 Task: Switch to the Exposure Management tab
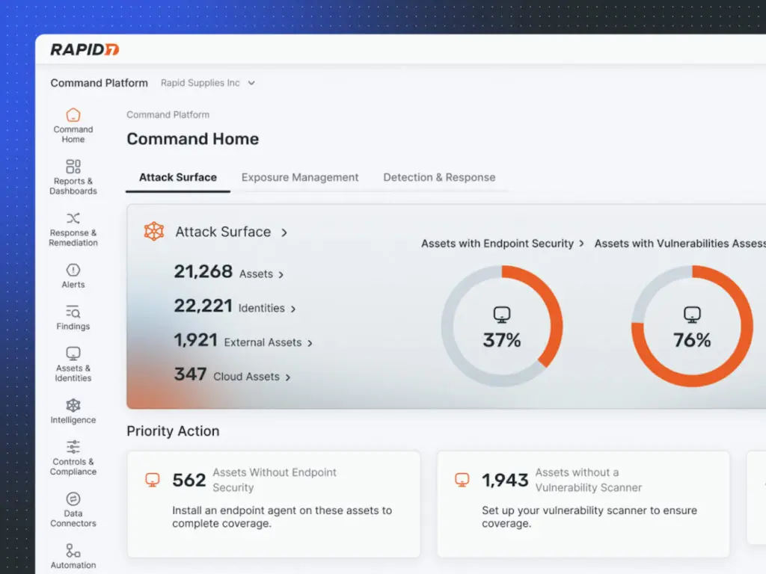(300, 177)
